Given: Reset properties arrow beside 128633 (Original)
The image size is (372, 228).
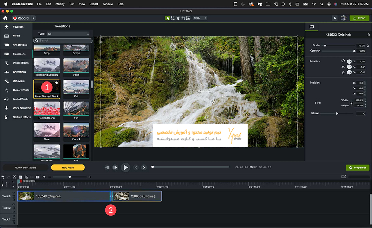Looking at the screenshot, I should 368,35.
